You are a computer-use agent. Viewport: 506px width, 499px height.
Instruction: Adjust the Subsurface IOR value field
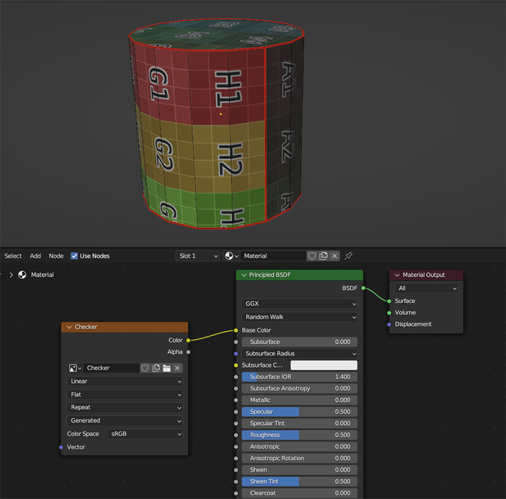(x=299, y=377)
